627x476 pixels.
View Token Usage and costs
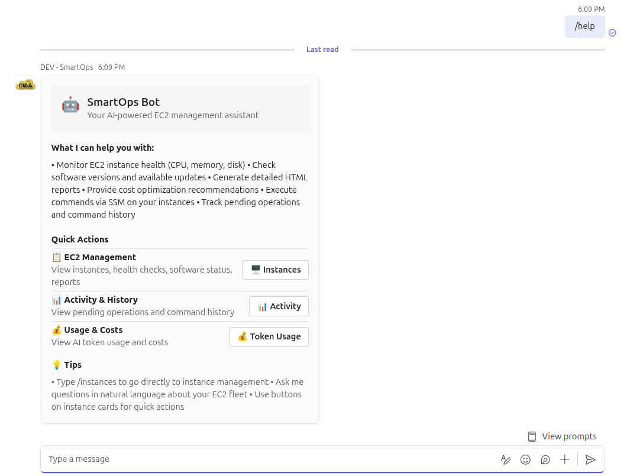pyautogui.click(x=269, y=336)
